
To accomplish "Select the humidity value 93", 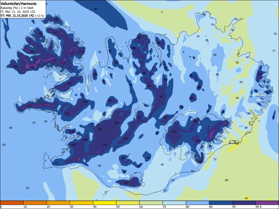I will (x=111, y=74).
